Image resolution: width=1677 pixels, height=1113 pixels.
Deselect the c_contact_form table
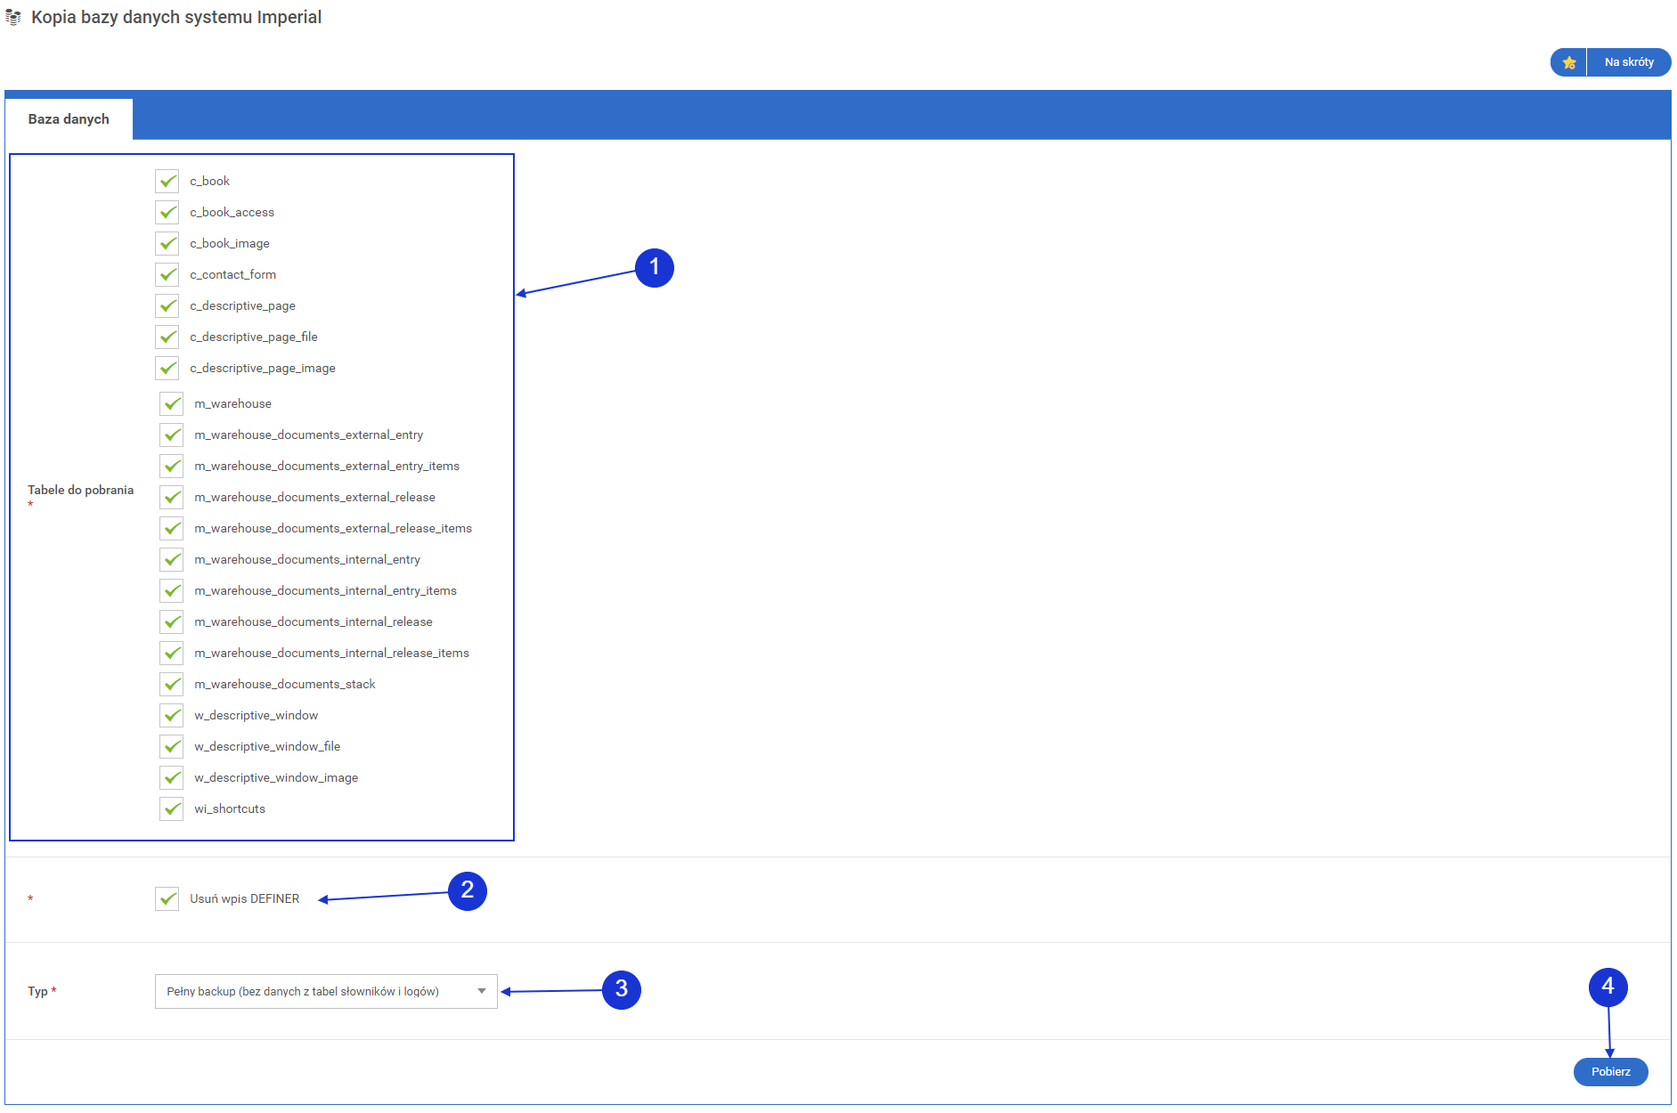167,275
